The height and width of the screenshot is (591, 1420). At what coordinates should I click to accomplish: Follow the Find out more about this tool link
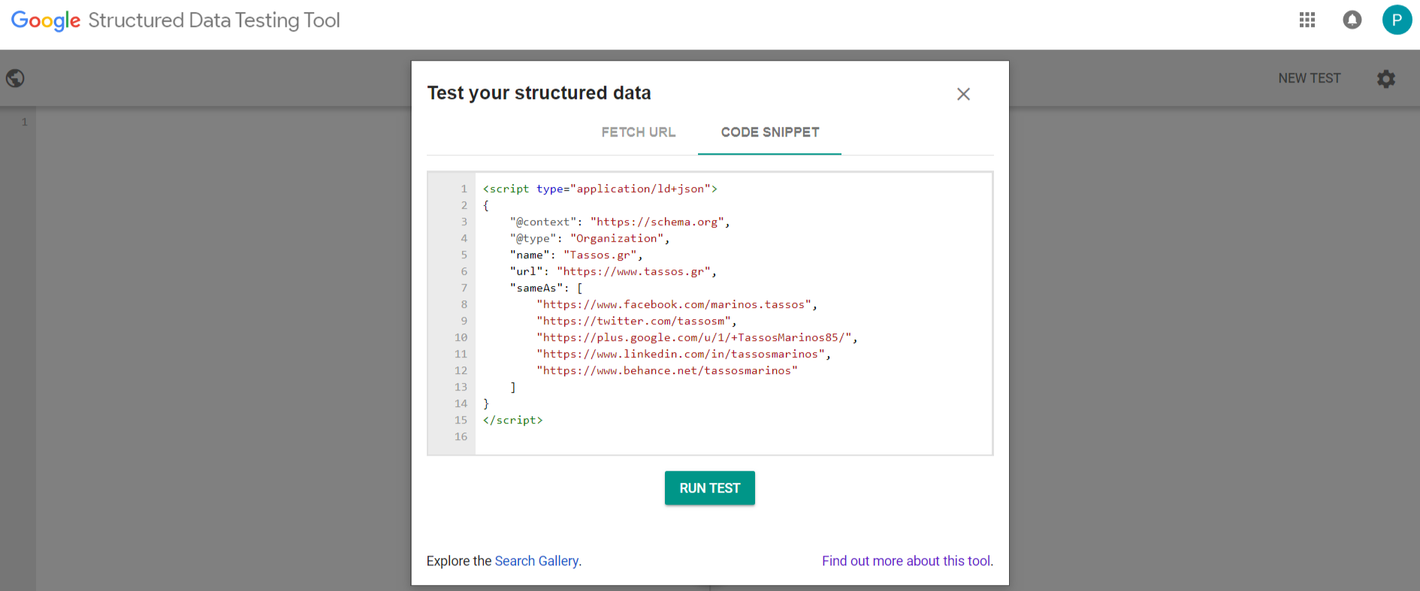pos(906,561)
